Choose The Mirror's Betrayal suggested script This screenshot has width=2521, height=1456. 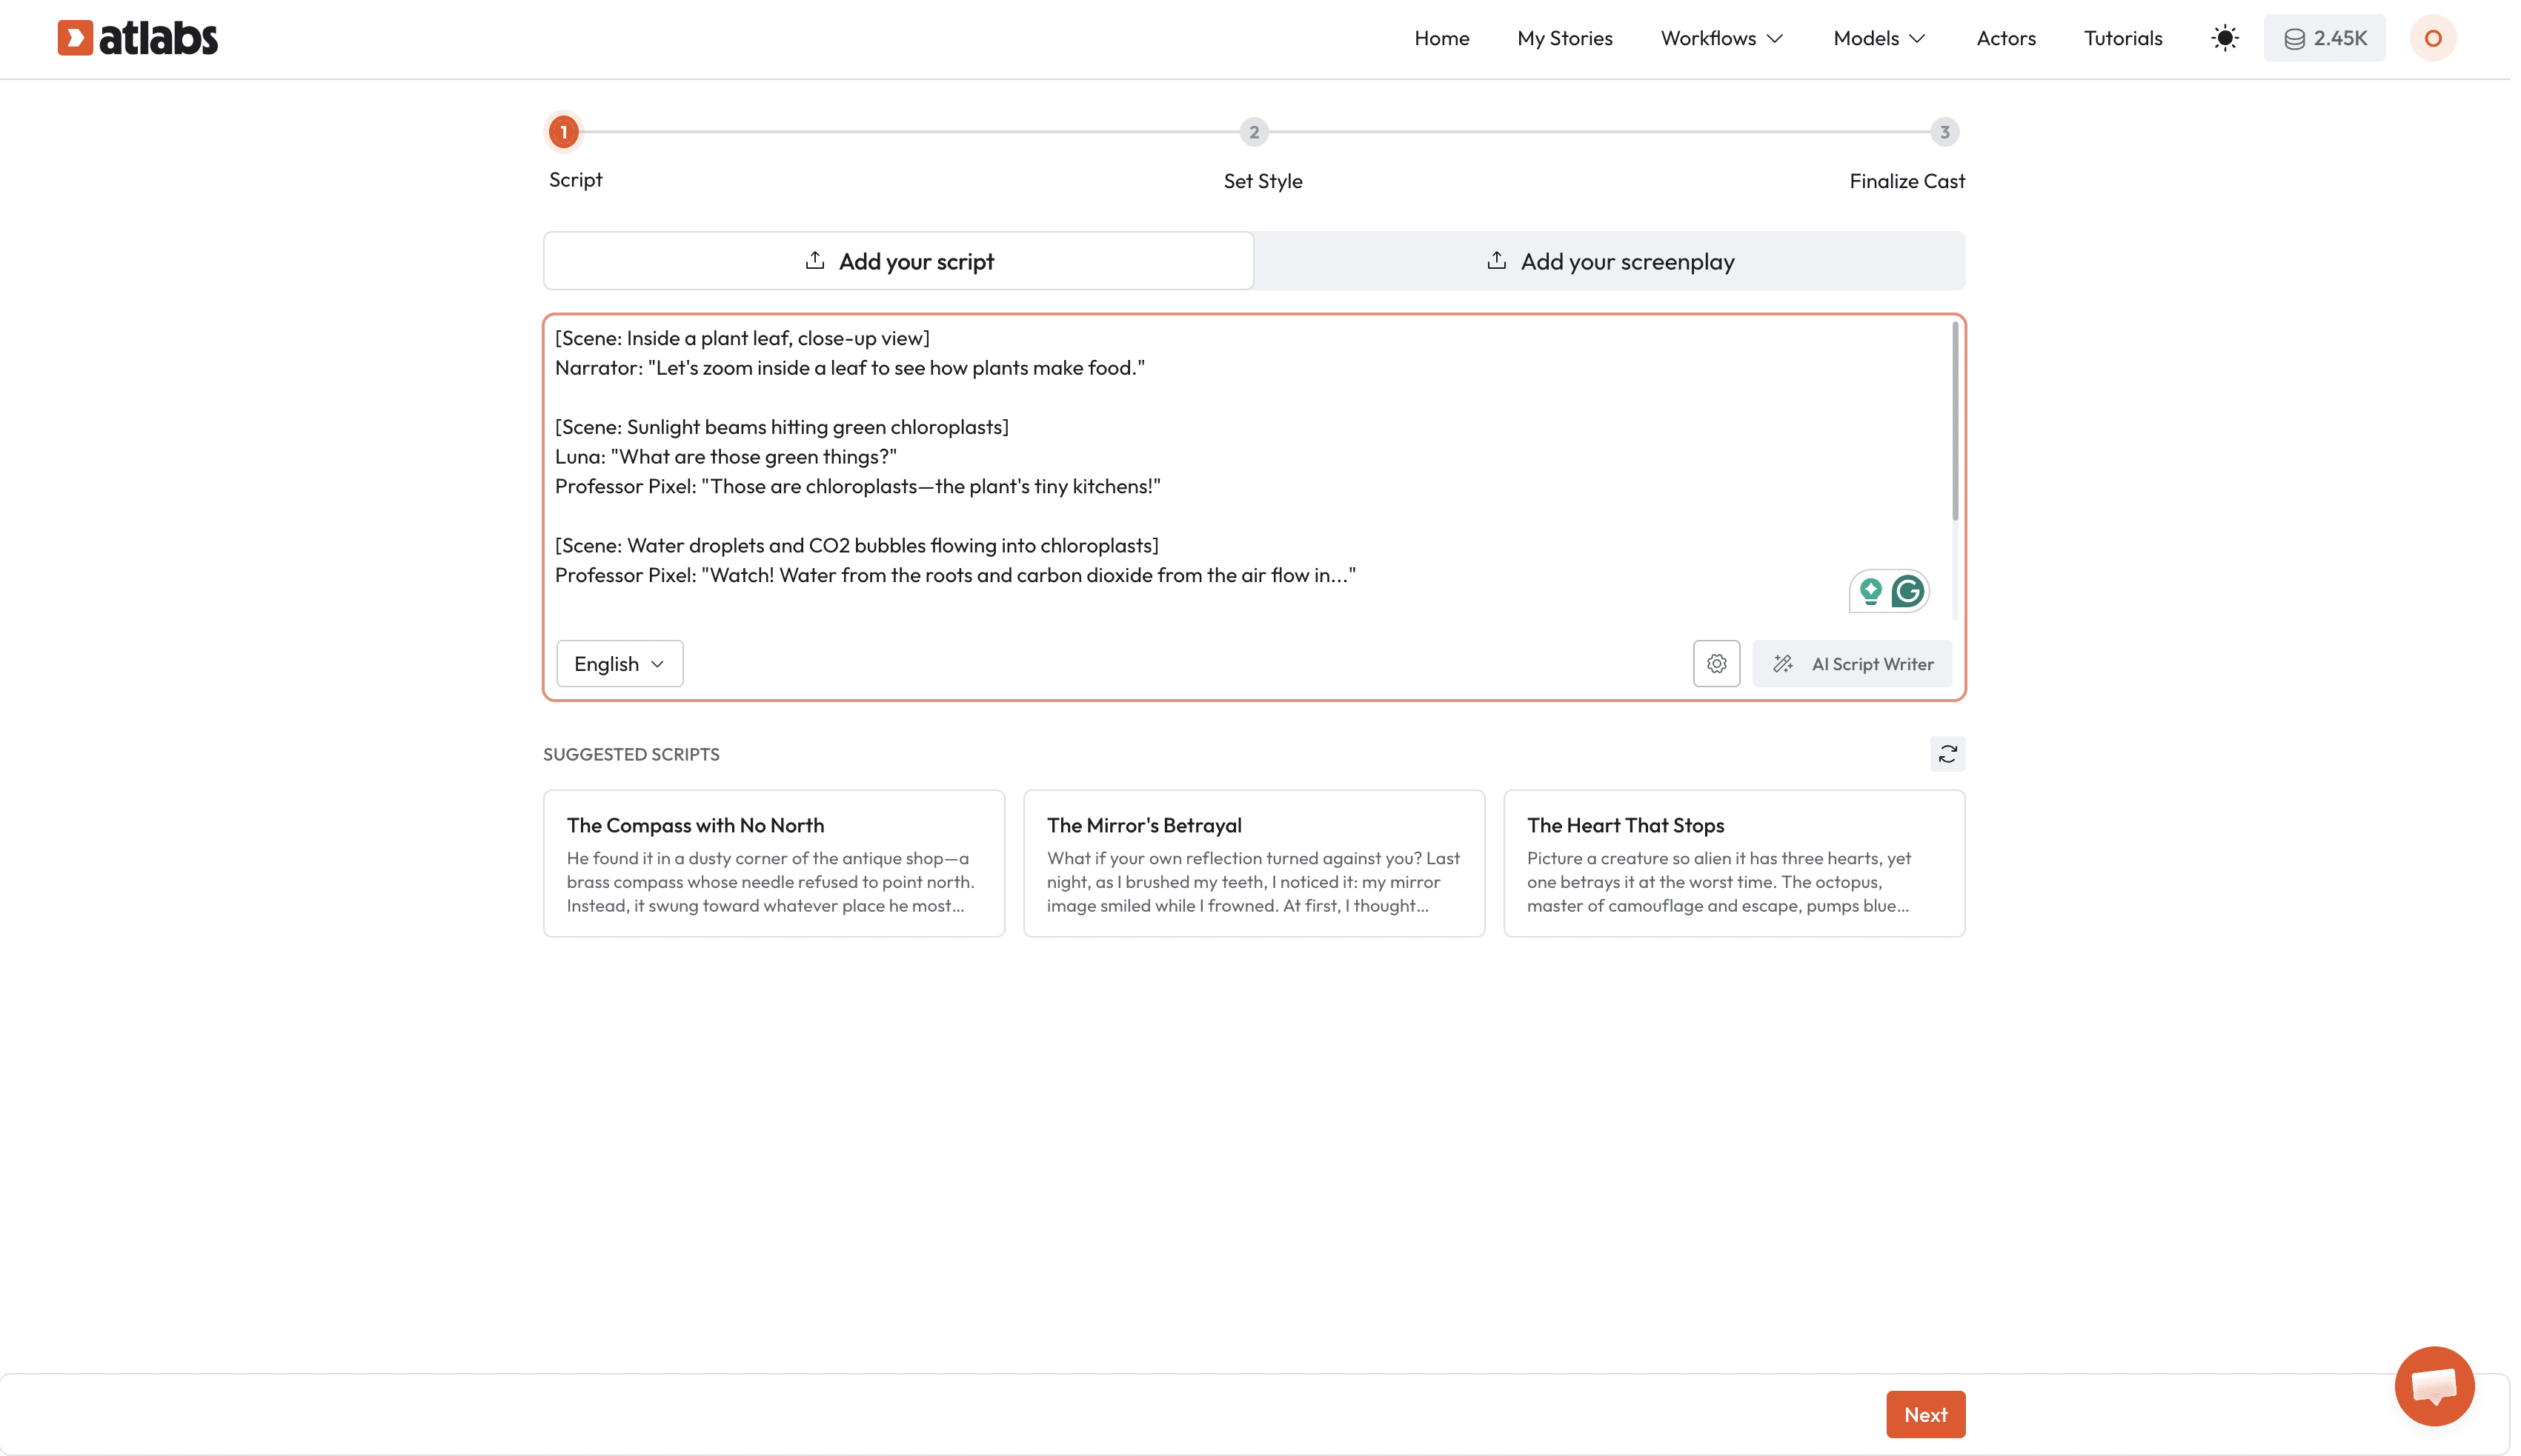click(1254, 863)
